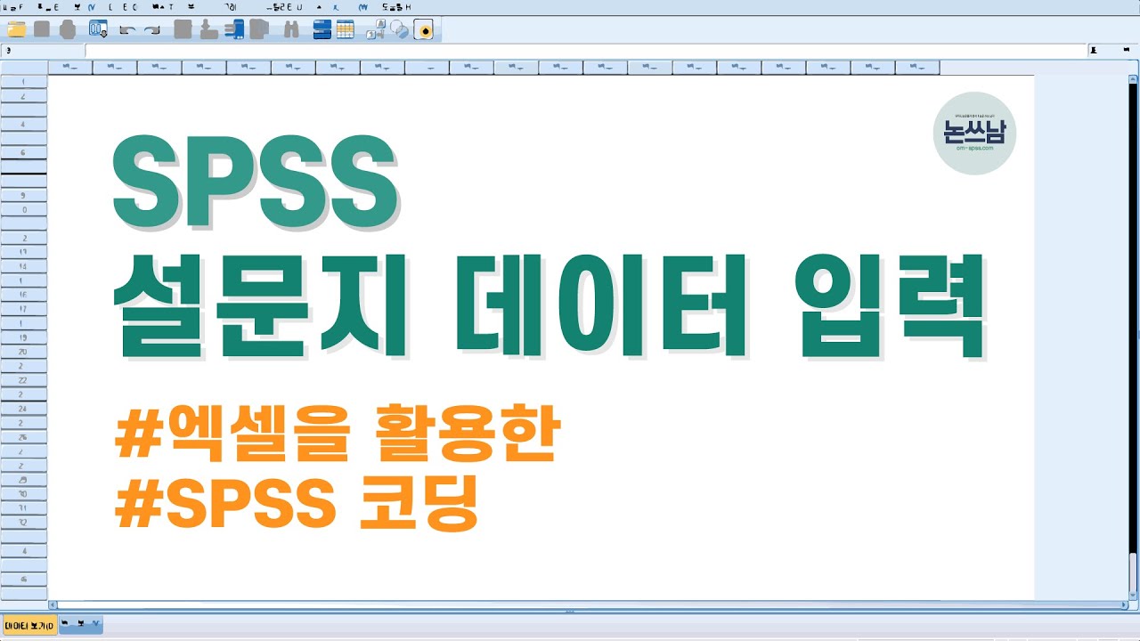The width and height of the screenshot is (1140, 641).
Task: Find data with the binoculars icon
Action: pos(290,29)
